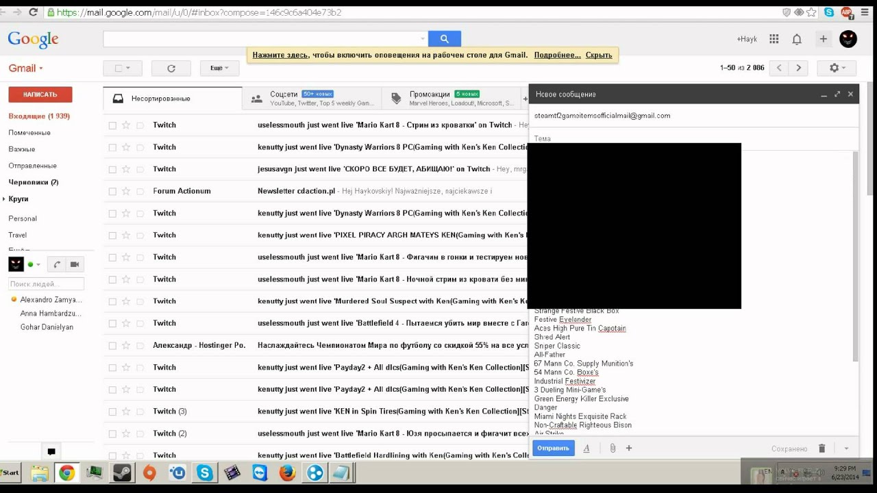
Task: Open the Chrome hamburger menu
Action: tap(866, 12)
